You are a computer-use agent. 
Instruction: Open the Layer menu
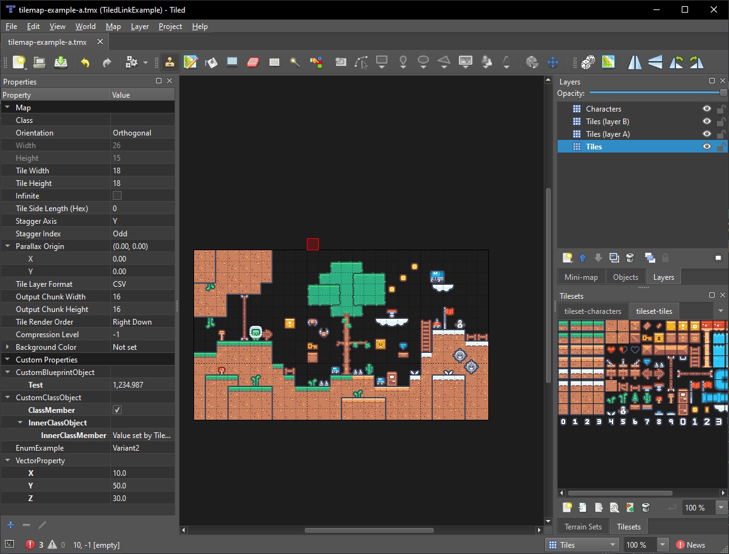pyautogui.click(x=139, y=26)
